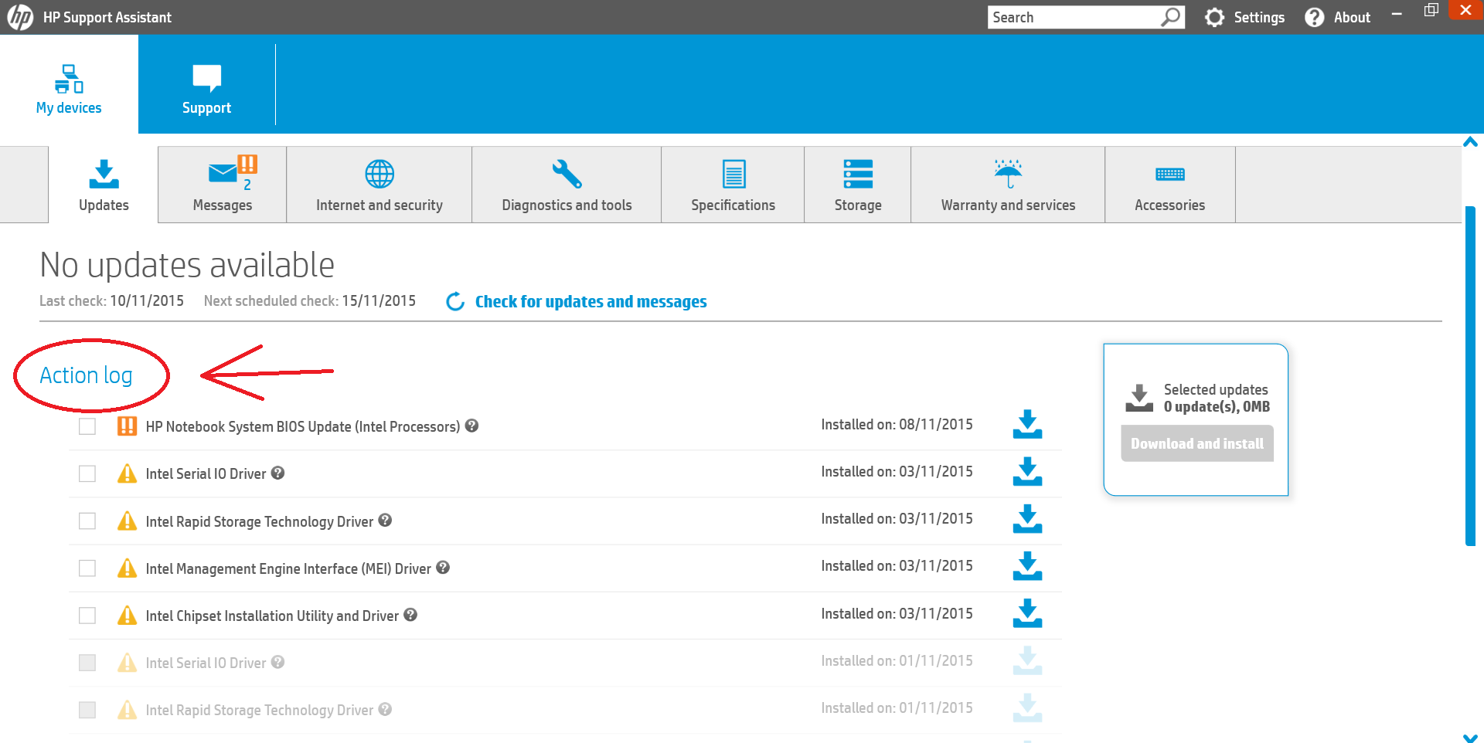Tick greyed checkbox for Intel Rapid Storage 01/11/2015

[x=87, y=710]
